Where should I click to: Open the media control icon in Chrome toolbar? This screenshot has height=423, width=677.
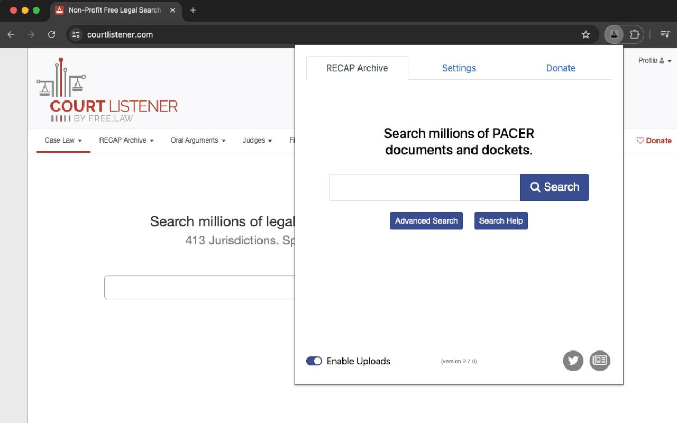665,35
